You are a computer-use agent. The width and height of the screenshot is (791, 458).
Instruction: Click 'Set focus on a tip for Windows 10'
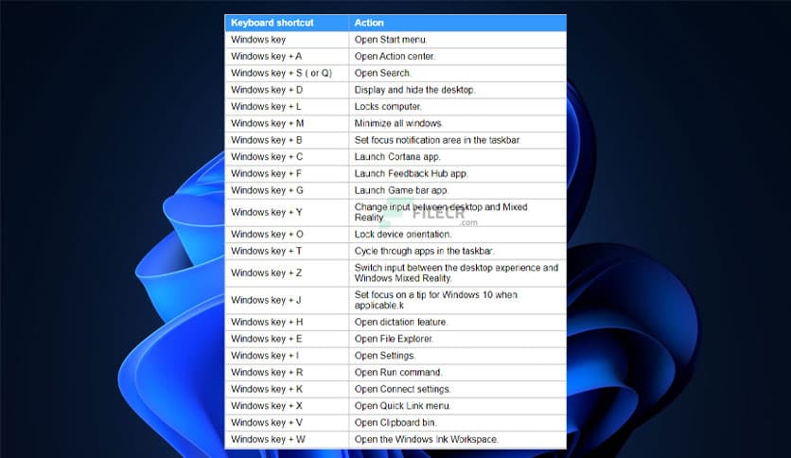423,294
